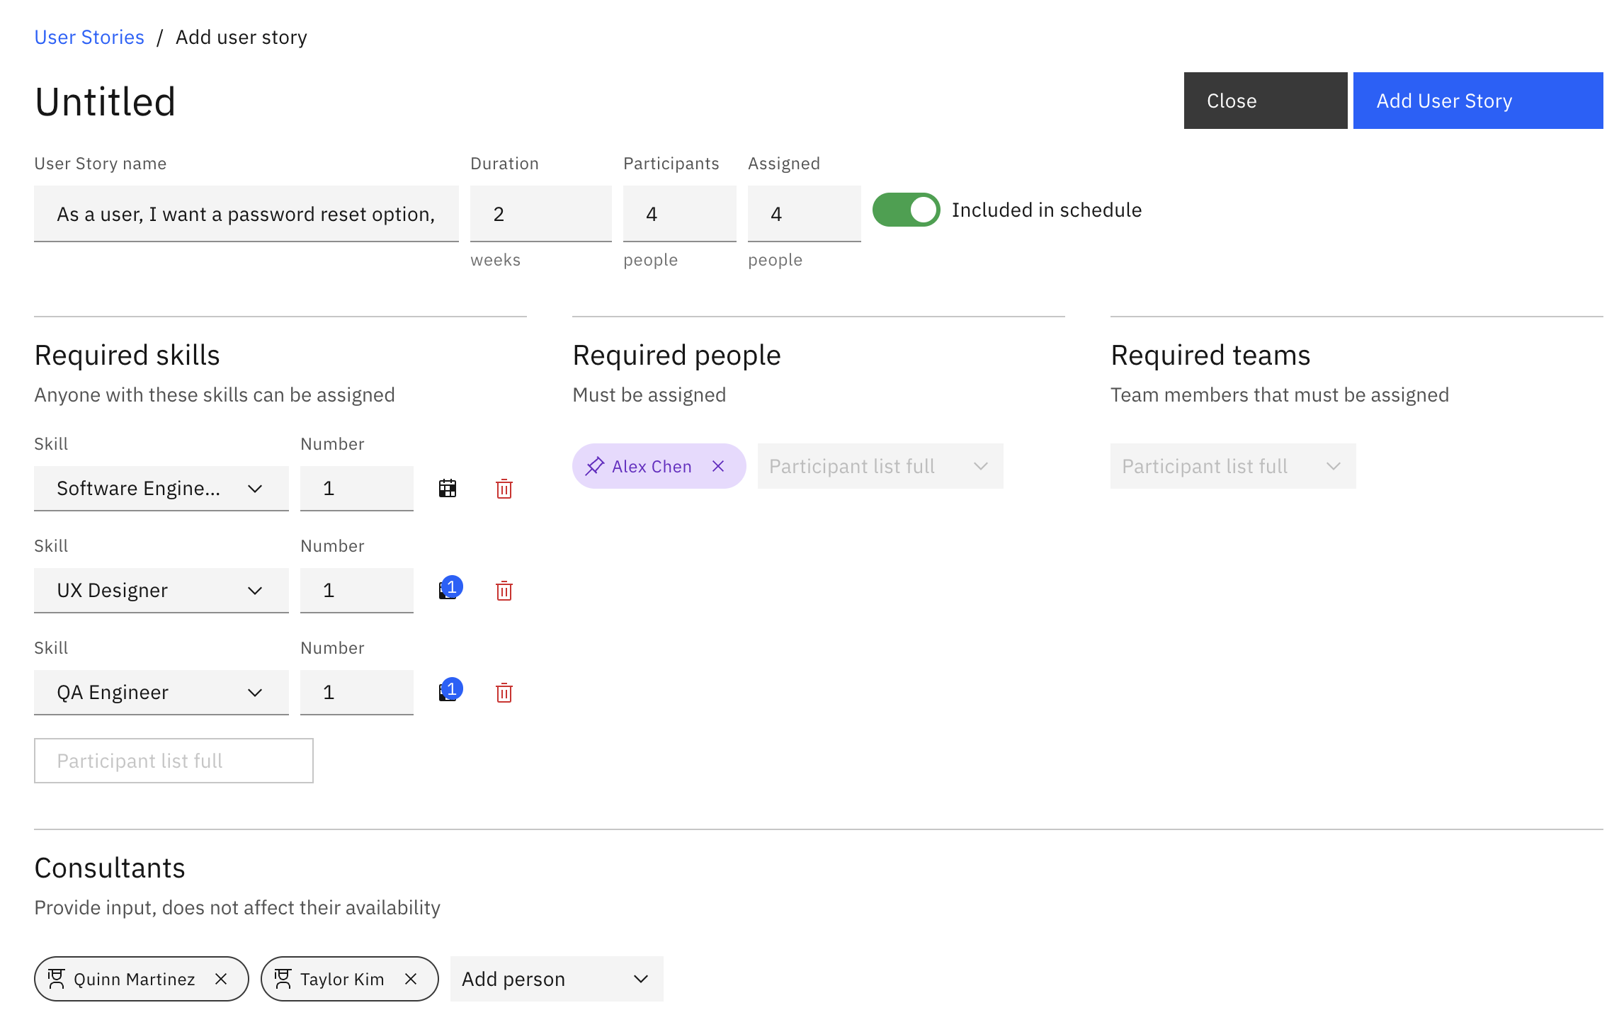Open calendar icon for QA Engineer skill
Viewport: 1619px width, 1027px height.
point(448,693)
